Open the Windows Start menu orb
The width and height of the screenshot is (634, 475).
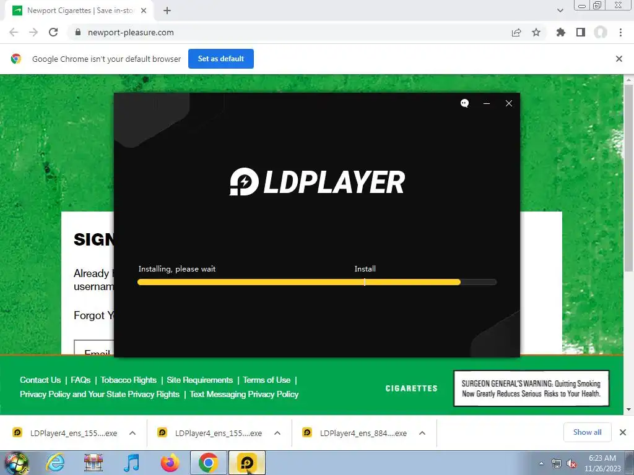click(x=17, y=463)
